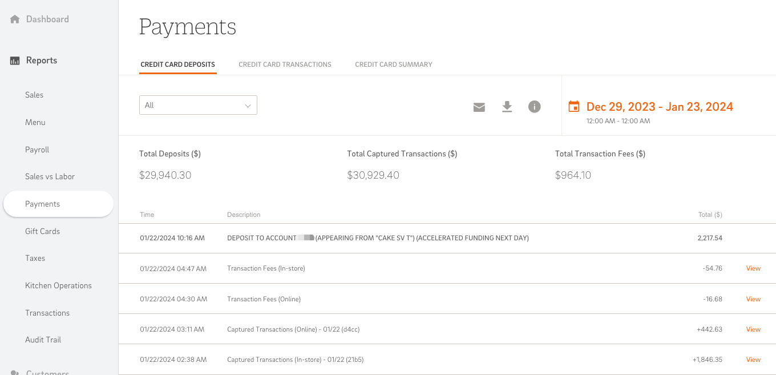Open the Gift Cards report

click(x=43, y=231)
